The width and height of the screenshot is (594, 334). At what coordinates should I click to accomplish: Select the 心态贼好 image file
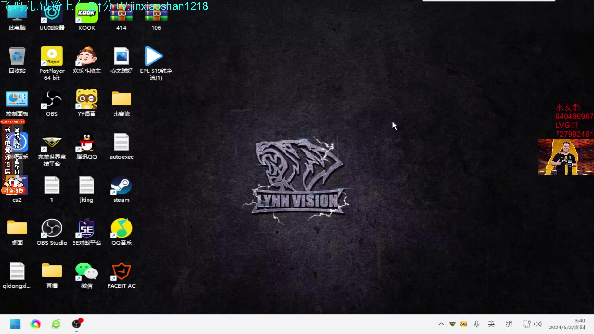(121, 60)
